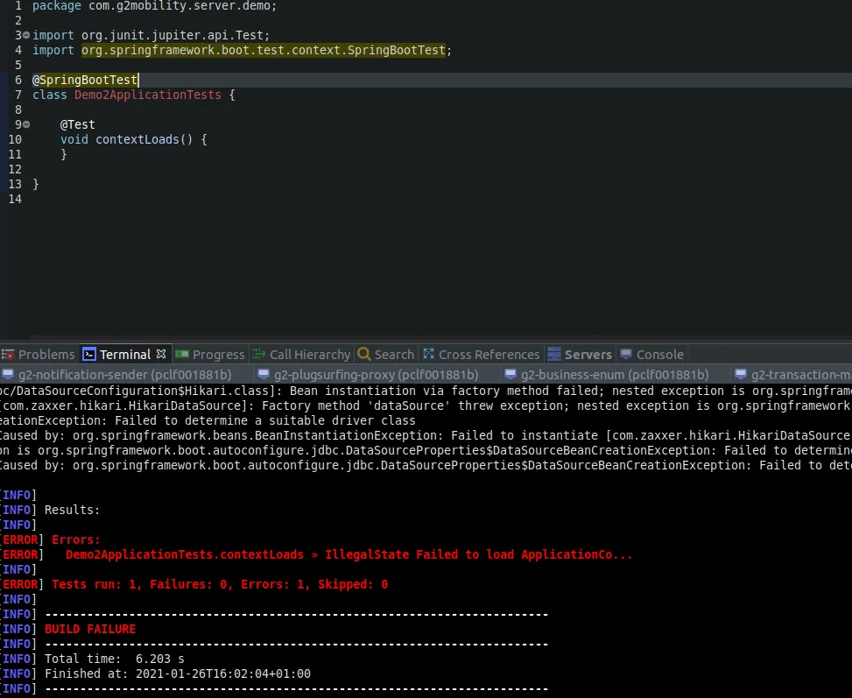Image resolution: width=852 pixels, height=698 pixels.
Task: Click the Console tab icon
Action: 626,354
